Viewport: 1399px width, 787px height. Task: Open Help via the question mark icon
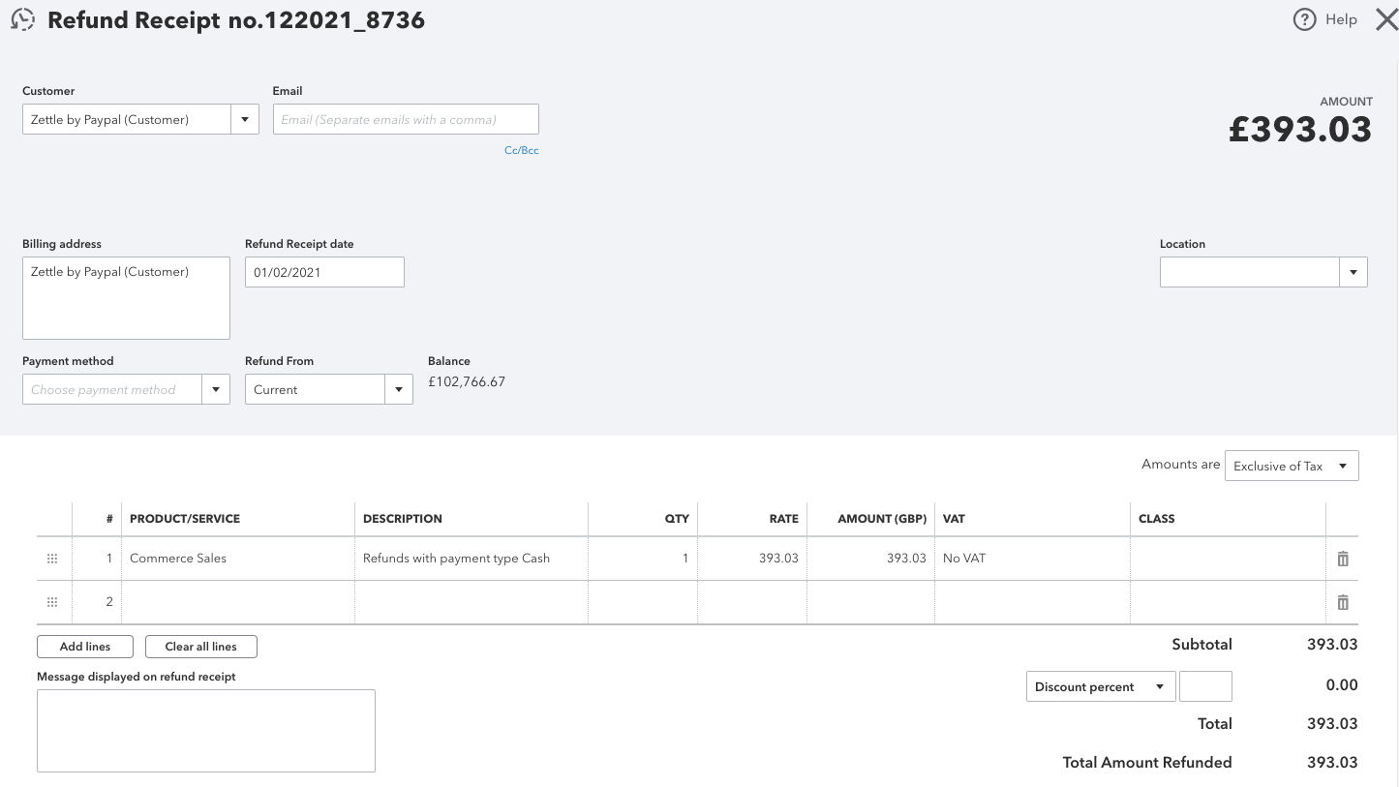[x=1304, y=19]
